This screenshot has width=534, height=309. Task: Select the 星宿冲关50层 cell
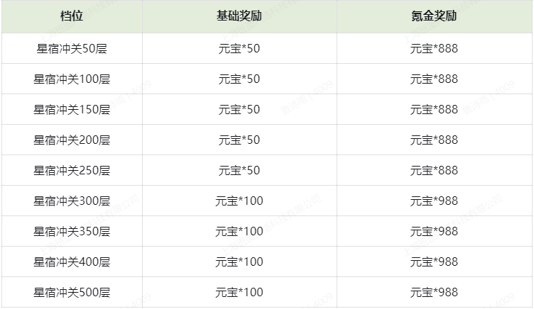coord(72,49)
